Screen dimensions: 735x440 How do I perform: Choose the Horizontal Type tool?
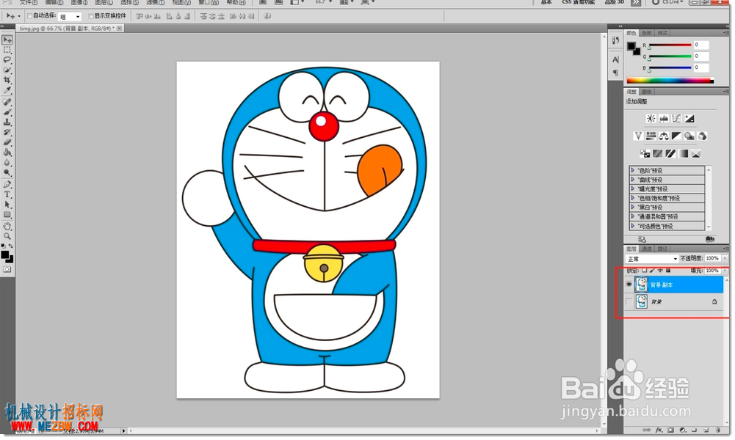click(x=7, y=194)
